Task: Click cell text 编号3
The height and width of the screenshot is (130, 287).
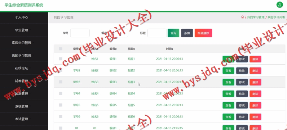Action: (x=113, y=82)
